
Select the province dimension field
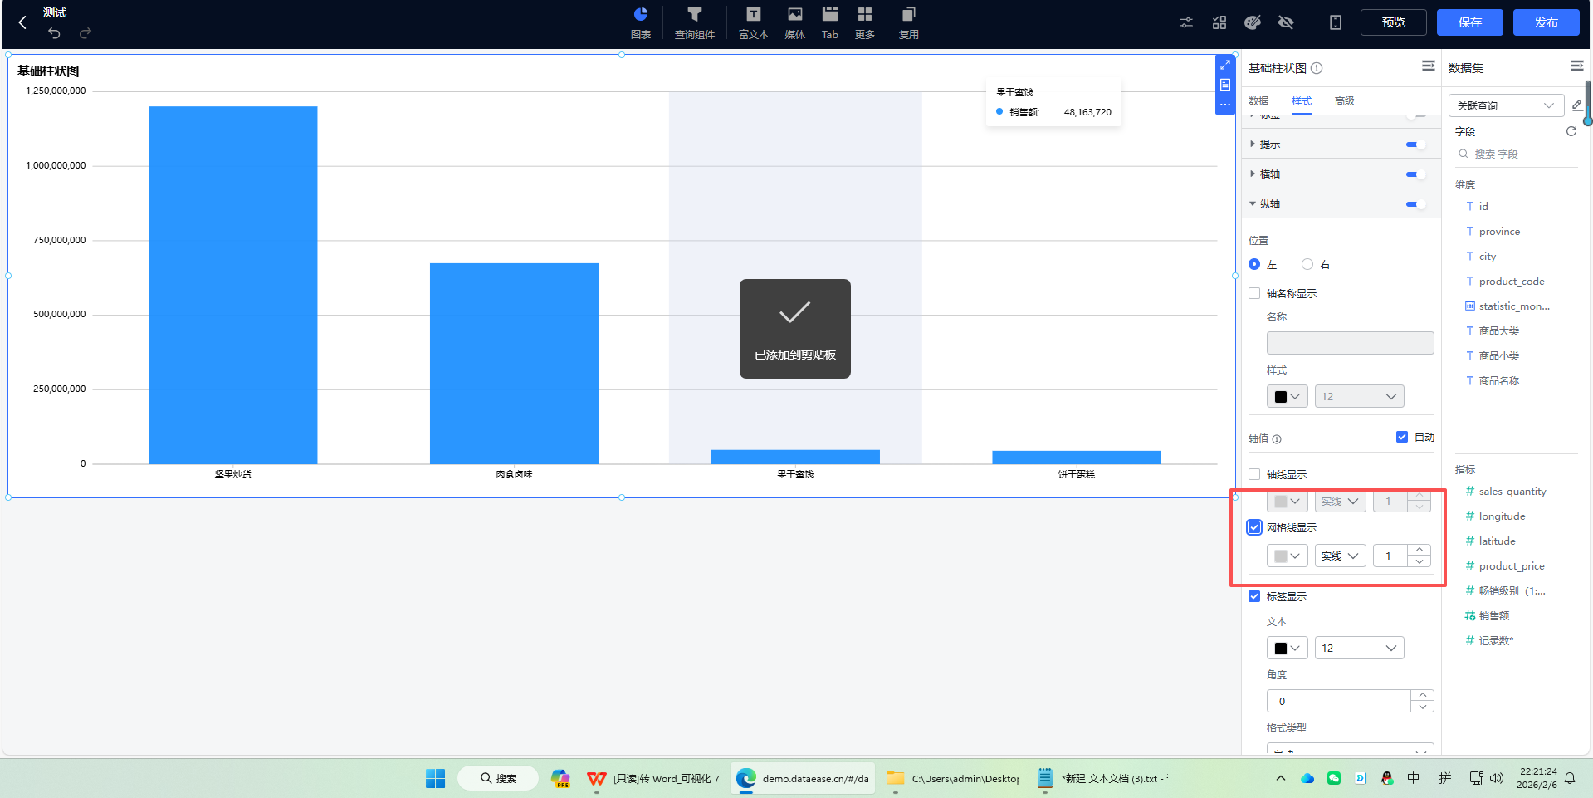click(1499, 231)
